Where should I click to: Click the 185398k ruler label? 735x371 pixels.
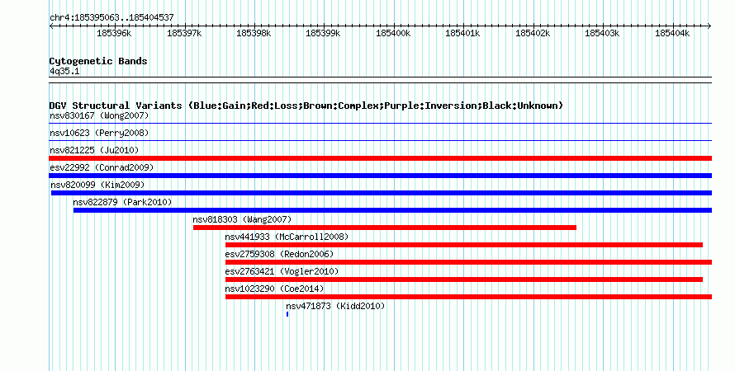coord(254,33)
